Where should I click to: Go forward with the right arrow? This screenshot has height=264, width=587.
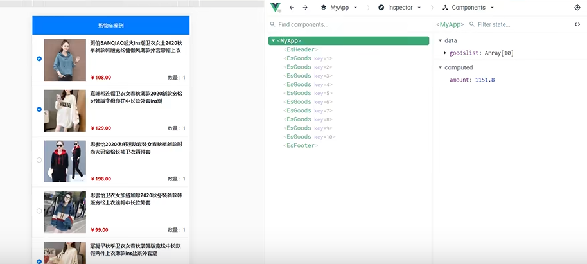[305, 8]
